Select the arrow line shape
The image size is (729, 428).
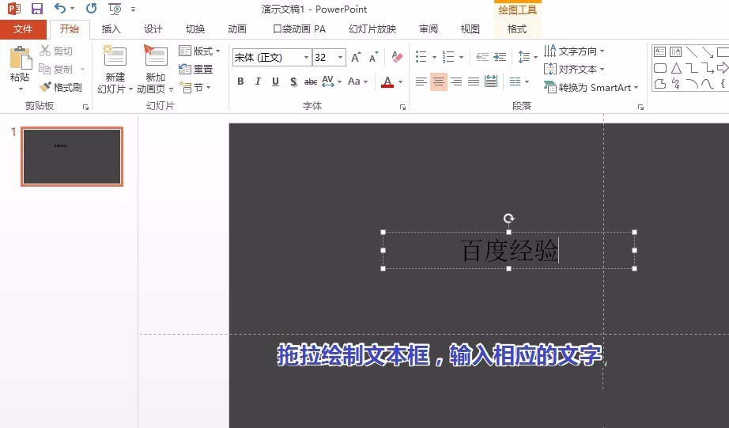pyautogui.click(x=707, y=51)
